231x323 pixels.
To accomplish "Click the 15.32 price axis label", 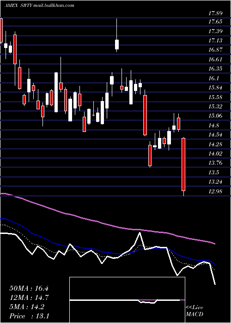I will click(x=215, y=107).
